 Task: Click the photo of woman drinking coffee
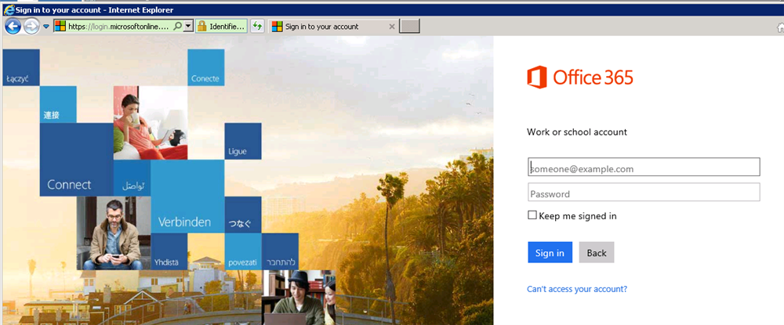151,123
